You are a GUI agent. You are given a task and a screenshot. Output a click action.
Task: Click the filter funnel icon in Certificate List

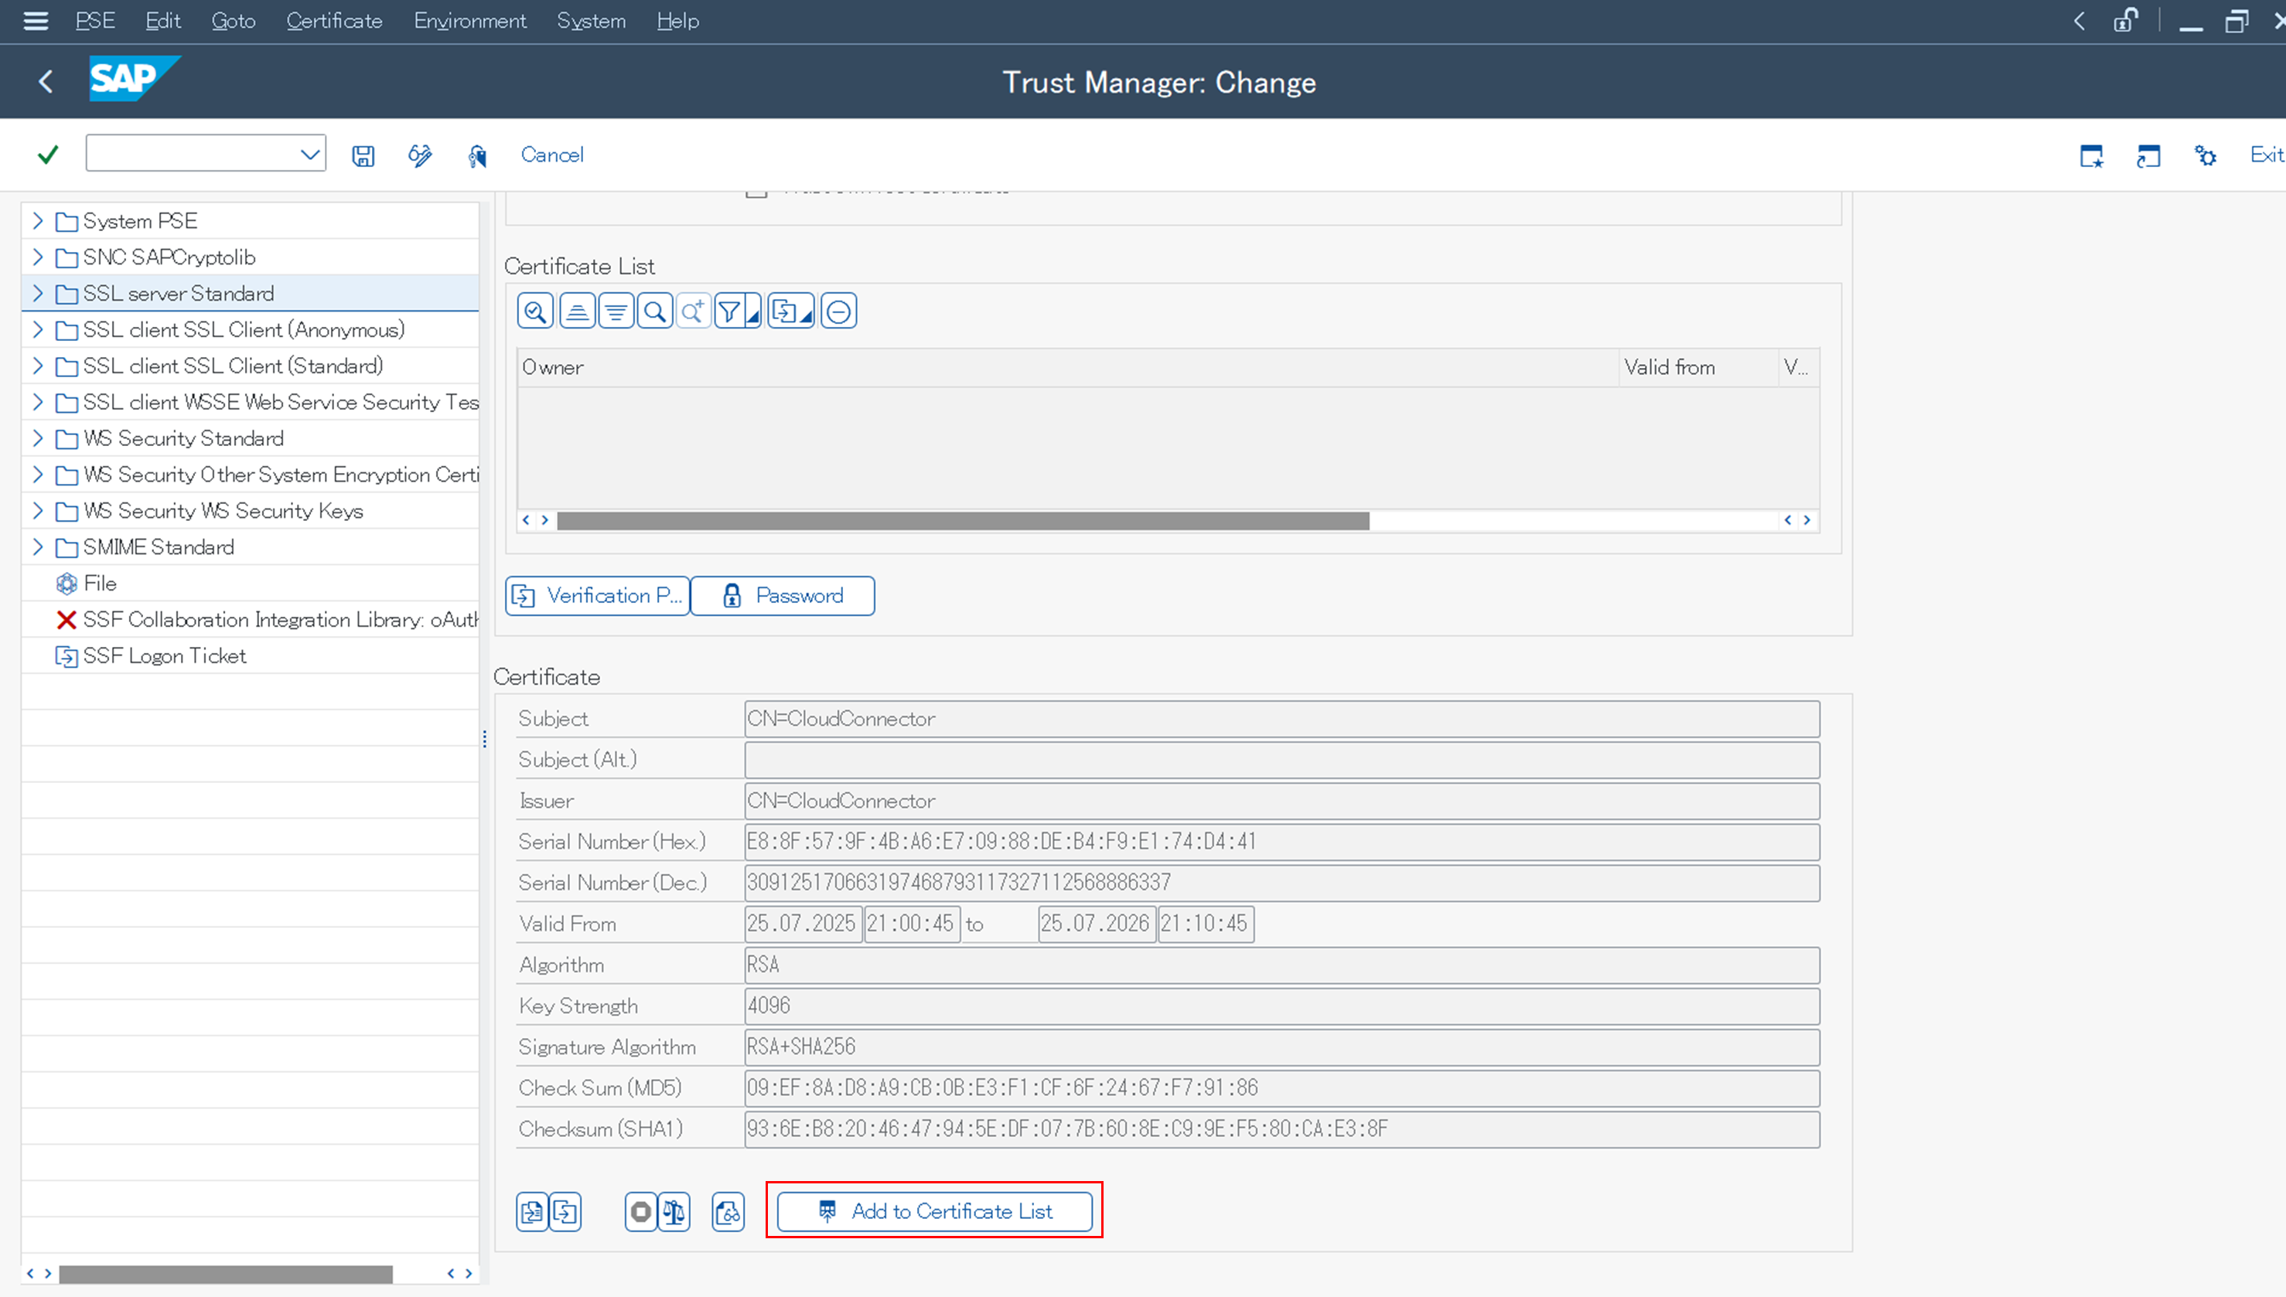click(730, 311)
